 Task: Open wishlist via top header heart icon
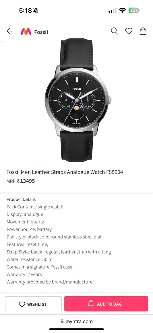point(129,31)
